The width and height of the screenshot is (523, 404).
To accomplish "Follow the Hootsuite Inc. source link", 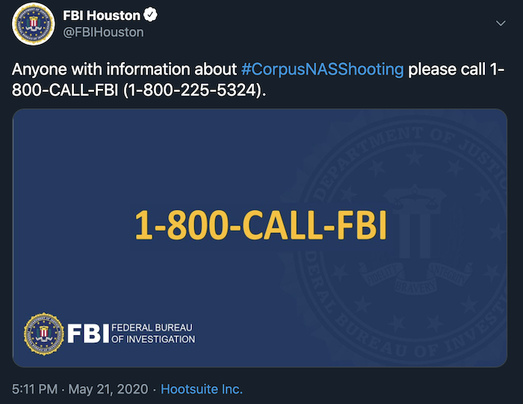I will [202, 389].
